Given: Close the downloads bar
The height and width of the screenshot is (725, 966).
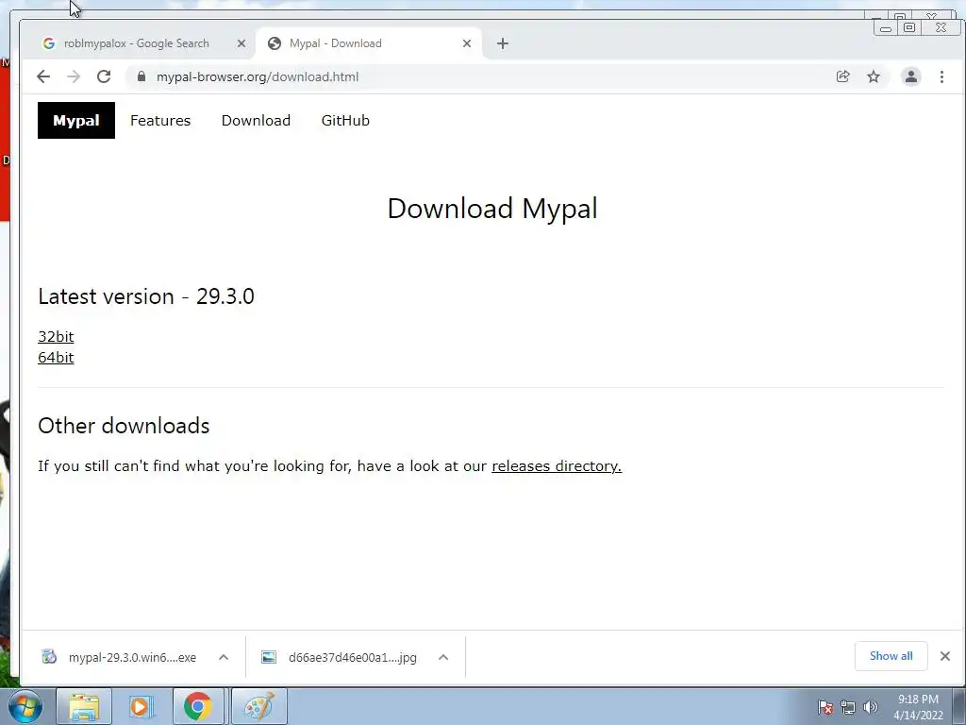Looking at the screenshot, I should pyautogui.click(x=945, y=656).
